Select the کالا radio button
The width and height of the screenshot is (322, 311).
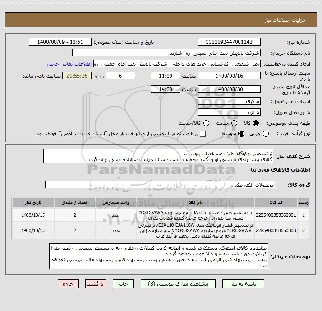(x=256, y=123)
